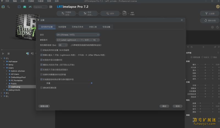Switch to the color management tab
This screenshot has width=220, height=128.
(x=62, y=27)
